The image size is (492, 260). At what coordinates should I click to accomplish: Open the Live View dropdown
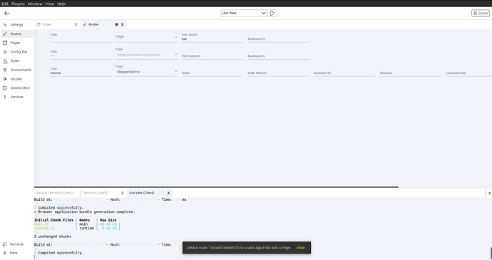tap(243, 13)
